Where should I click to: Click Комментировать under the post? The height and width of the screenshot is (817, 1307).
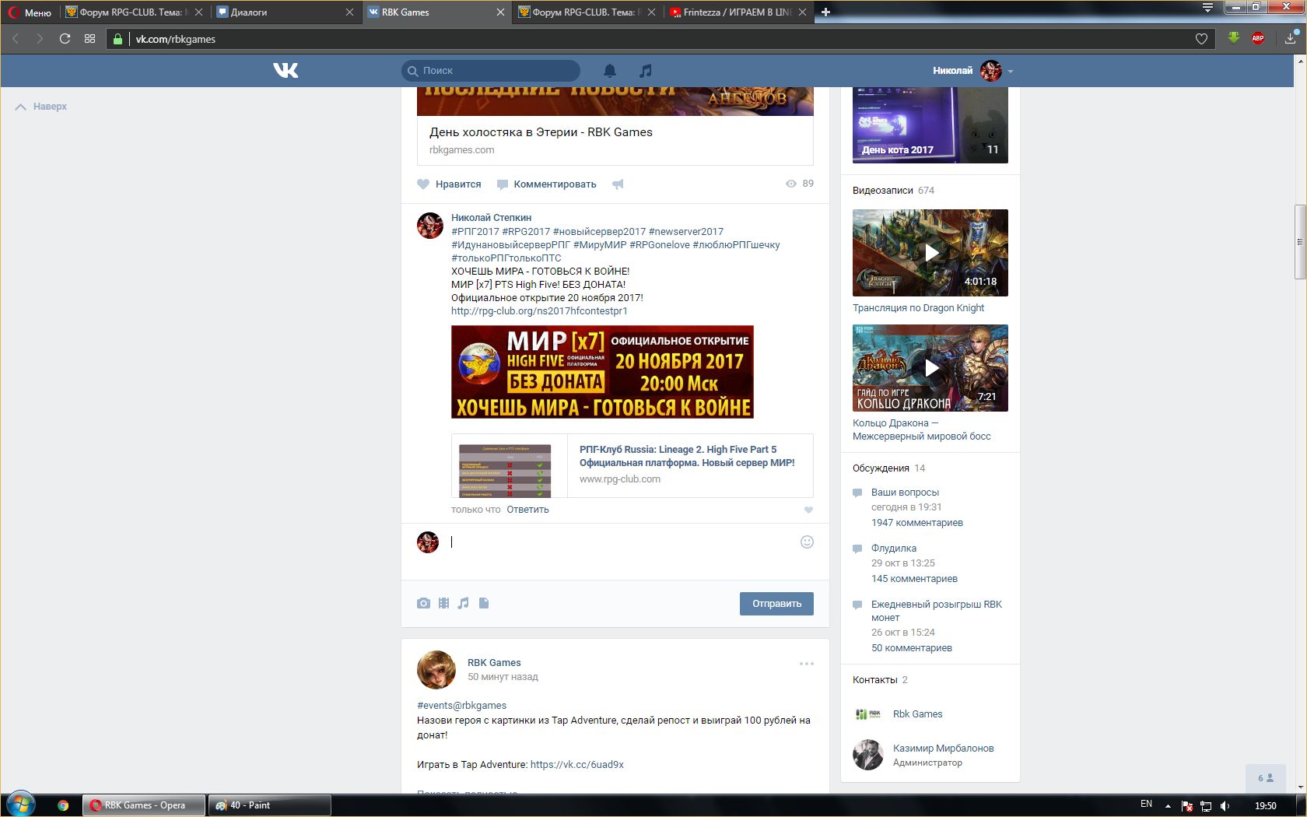[546, 184]
